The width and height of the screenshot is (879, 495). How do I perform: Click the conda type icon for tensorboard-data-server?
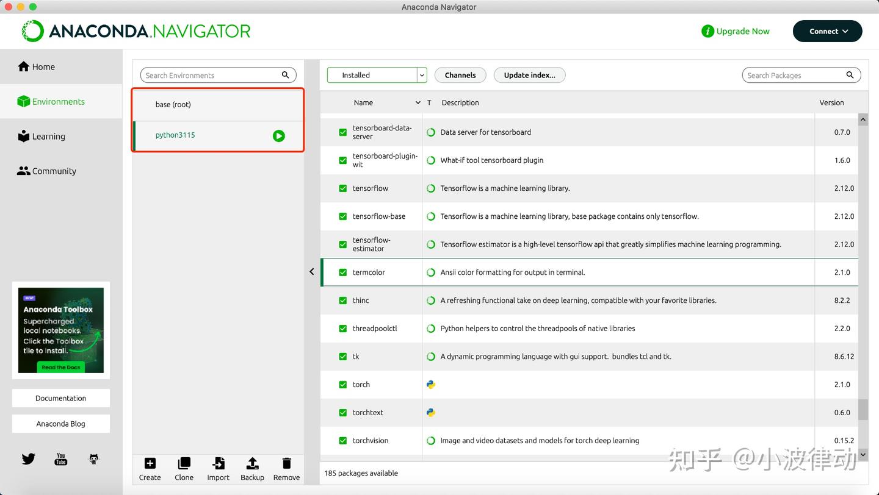coord(431,132)
